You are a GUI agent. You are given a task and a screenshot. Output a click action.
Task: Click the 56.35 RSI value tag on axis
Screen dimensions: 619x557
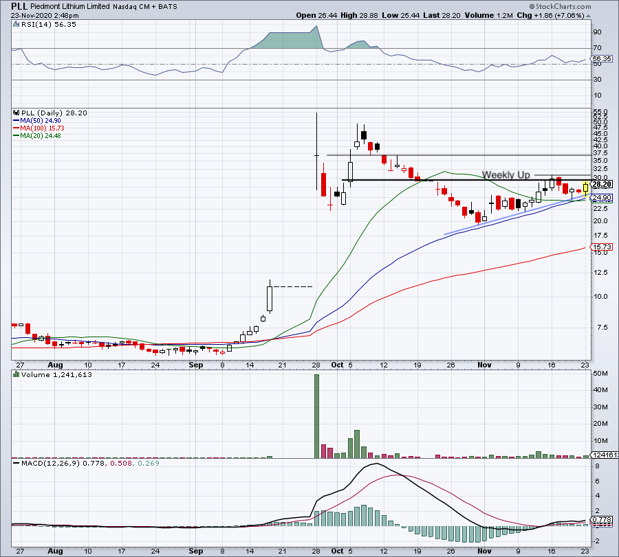602,59
